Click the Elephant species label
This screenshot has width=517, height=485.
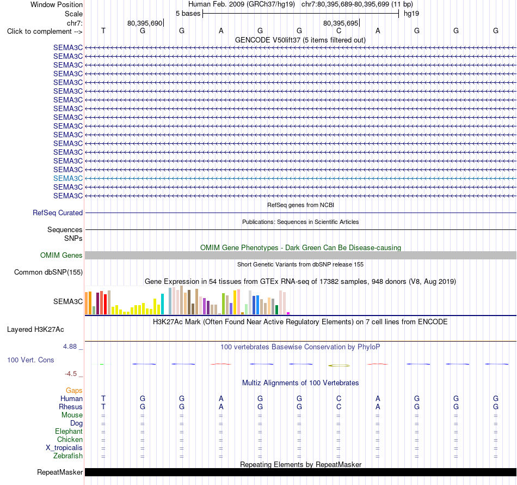69,431
